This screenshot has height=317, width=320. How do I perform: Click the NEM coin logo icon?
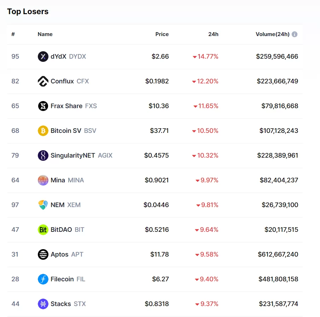point(43,205)
